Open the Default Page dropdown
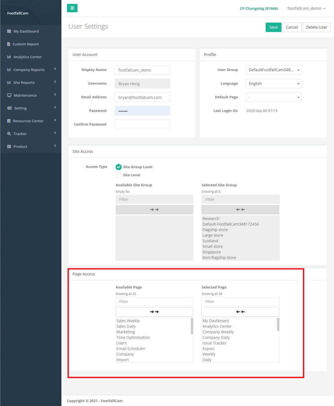The image size is (334, 406). coord(273,97)
